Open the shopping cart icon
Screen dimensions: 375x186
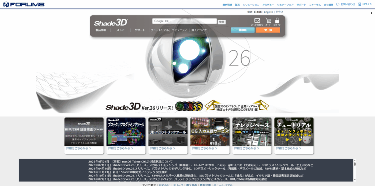pos(268,21)
